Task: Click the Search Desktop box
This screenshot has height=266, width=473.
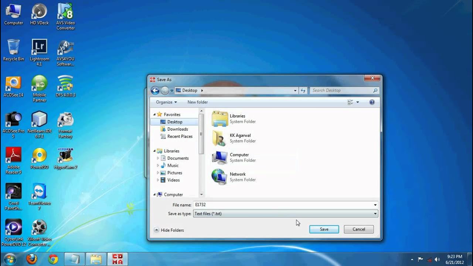Action: point(344,91)
